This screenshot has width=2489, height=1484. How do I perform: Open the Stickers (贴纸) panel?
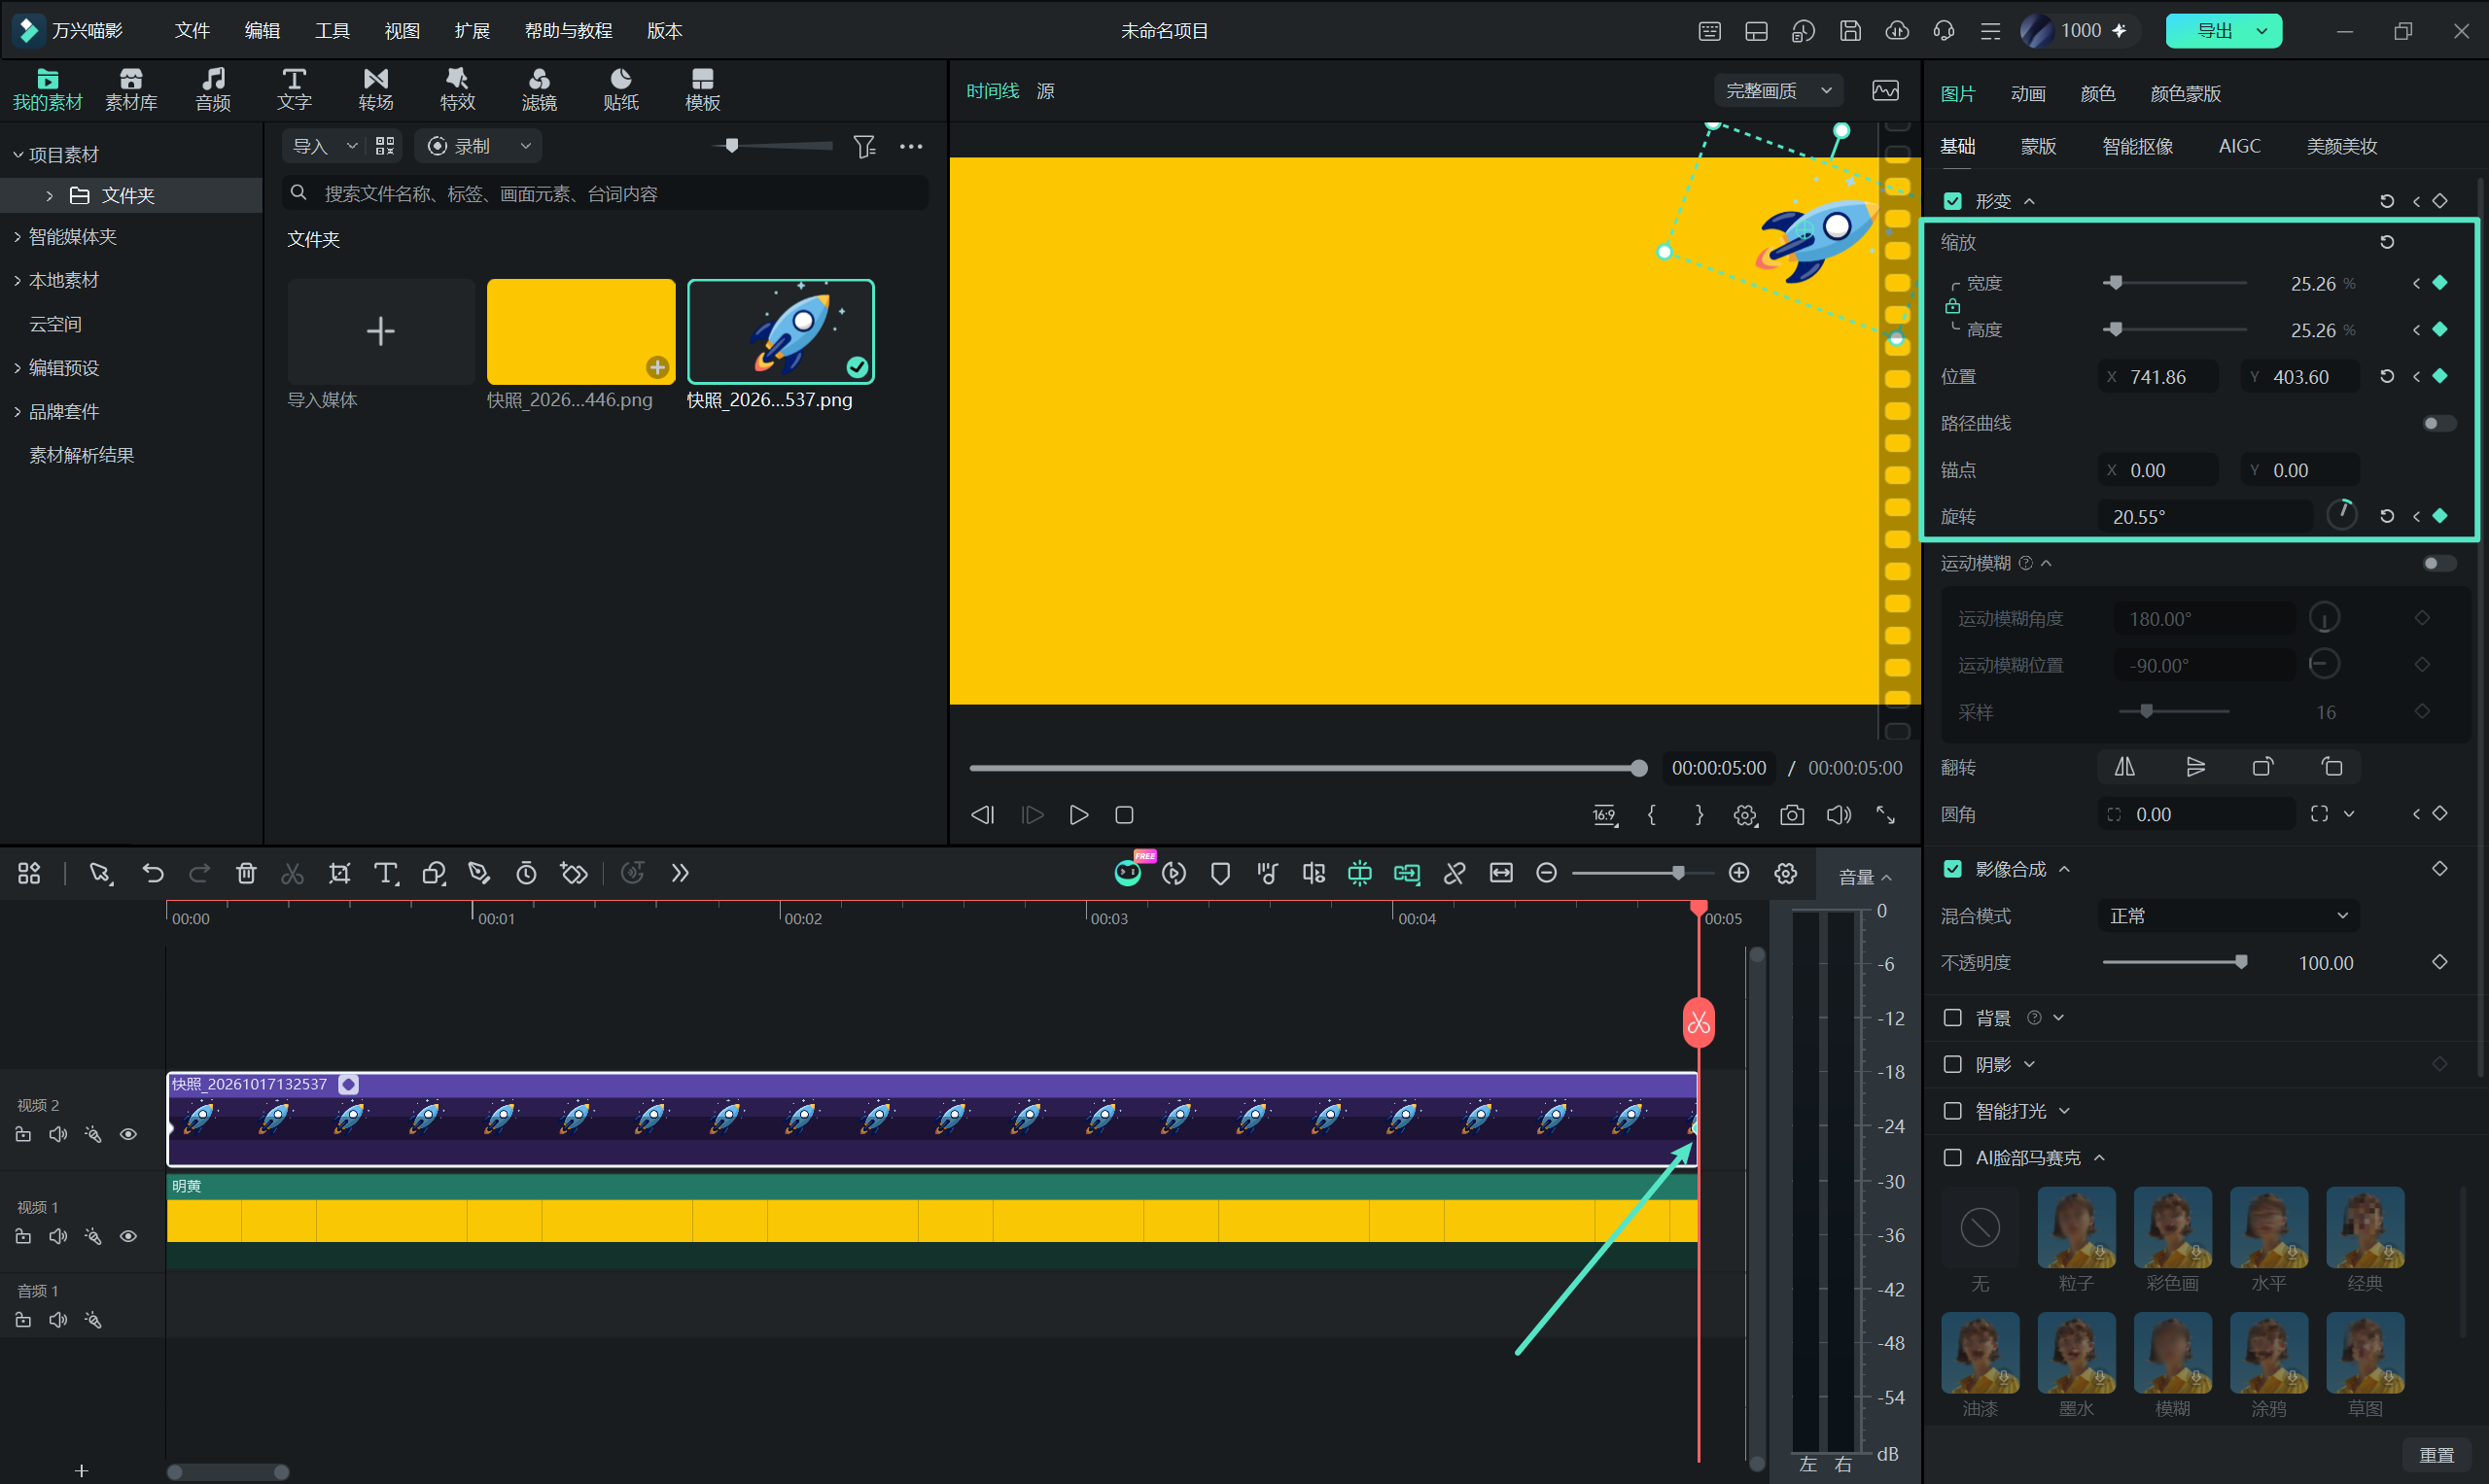coord(620,89)
